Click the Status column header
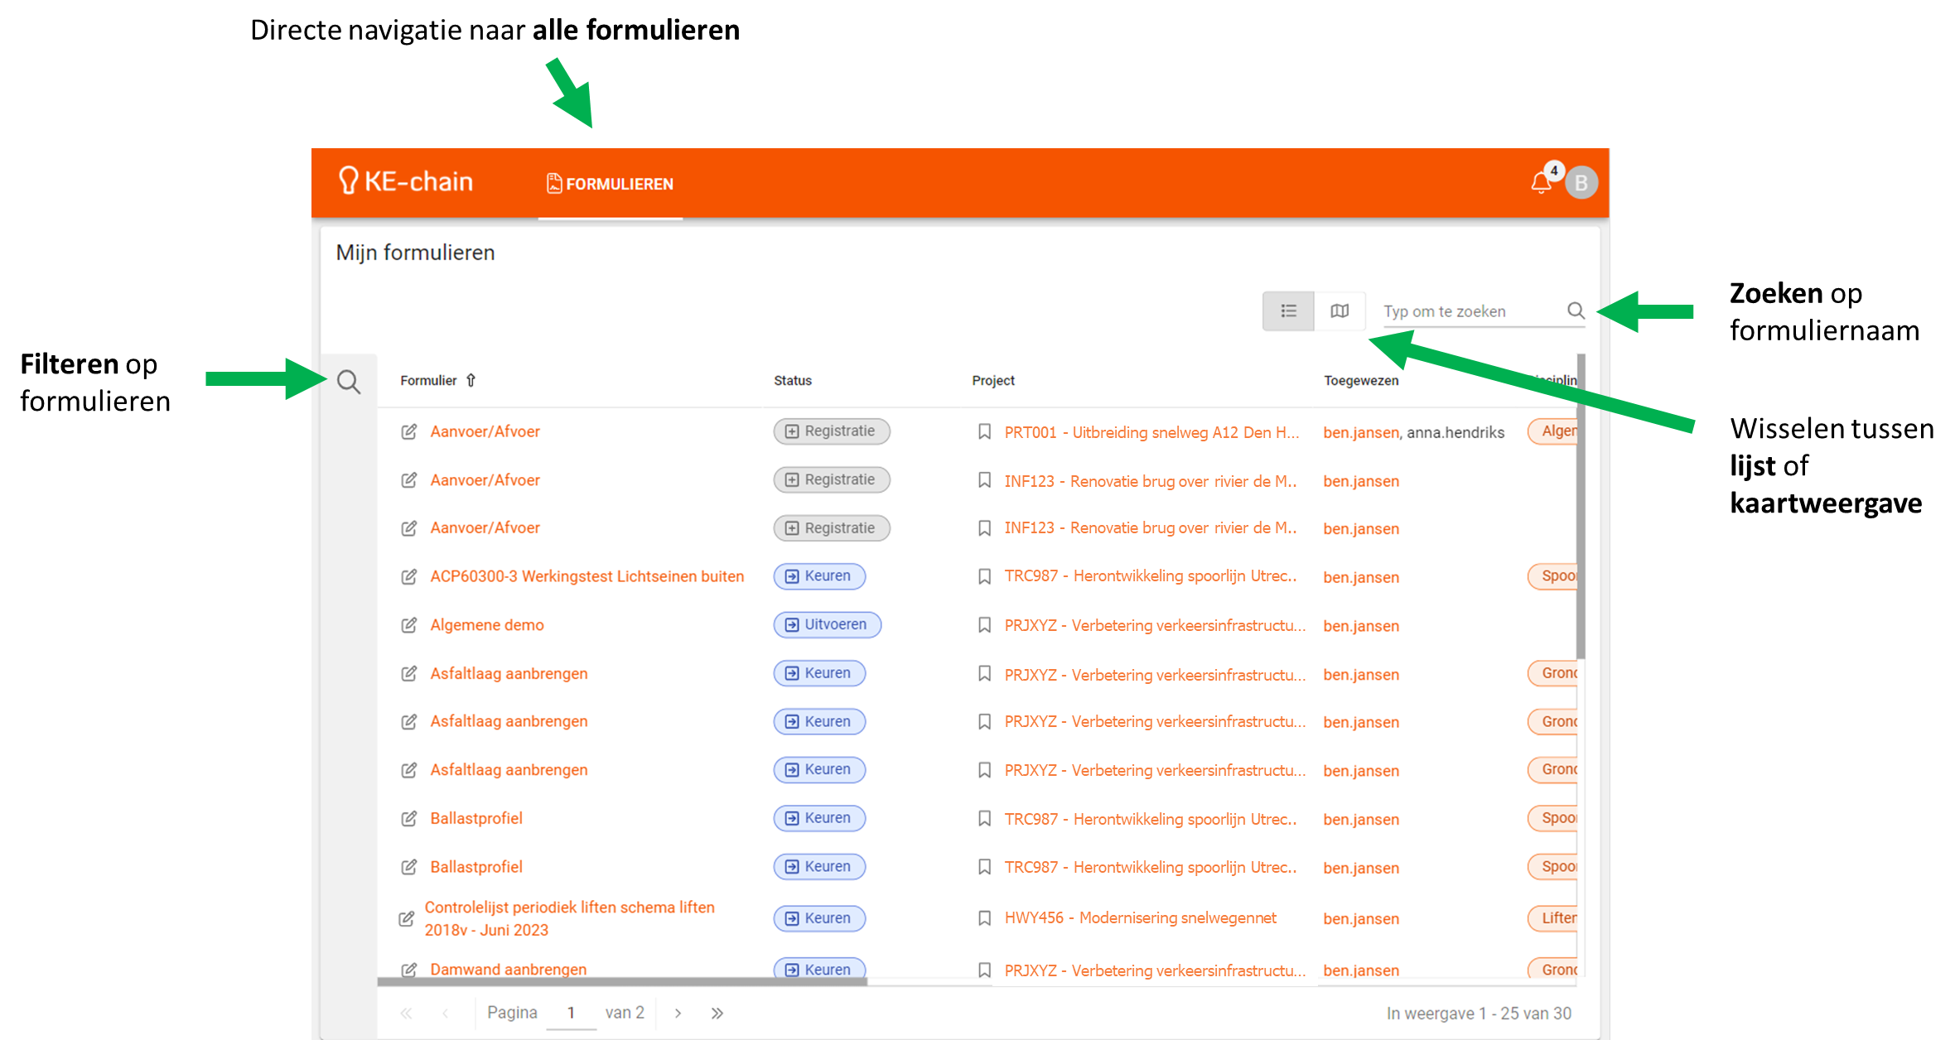Screen dimensions: 1955x1040 pyautogui.click(x=792, y=381)
